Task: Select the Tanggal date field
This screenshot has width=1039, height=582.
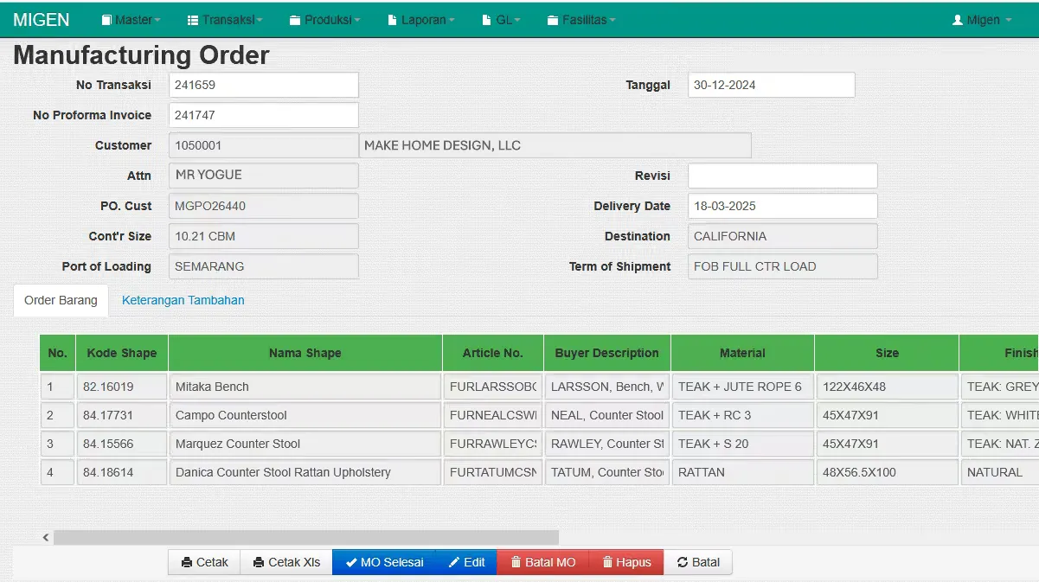Action: pyautogui.click(x=772, y=85)
